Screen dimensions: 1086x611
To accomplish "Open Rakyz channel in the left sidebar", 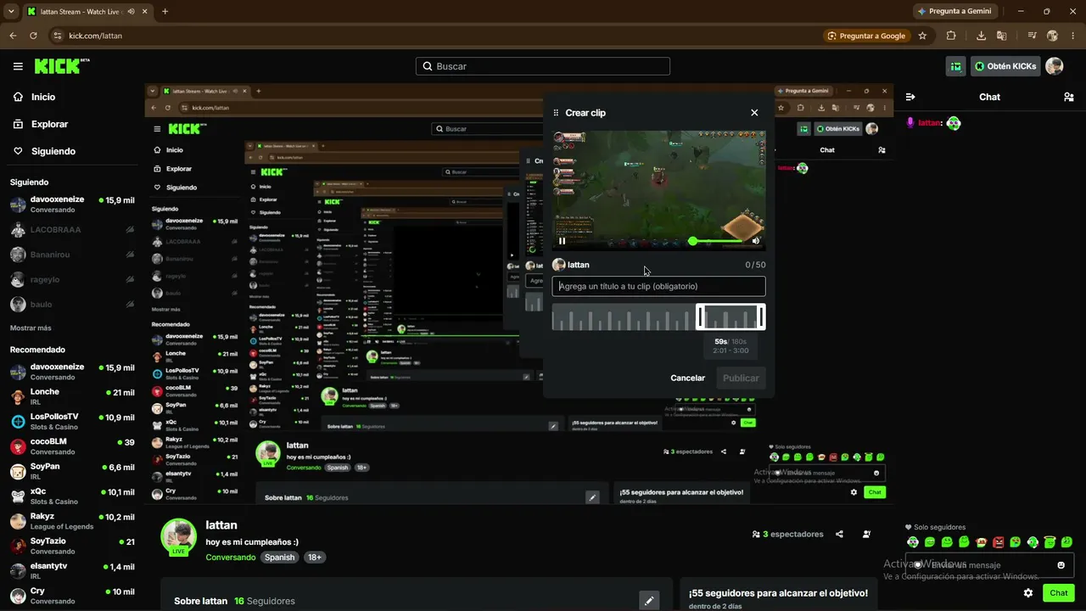I will 72,520.
